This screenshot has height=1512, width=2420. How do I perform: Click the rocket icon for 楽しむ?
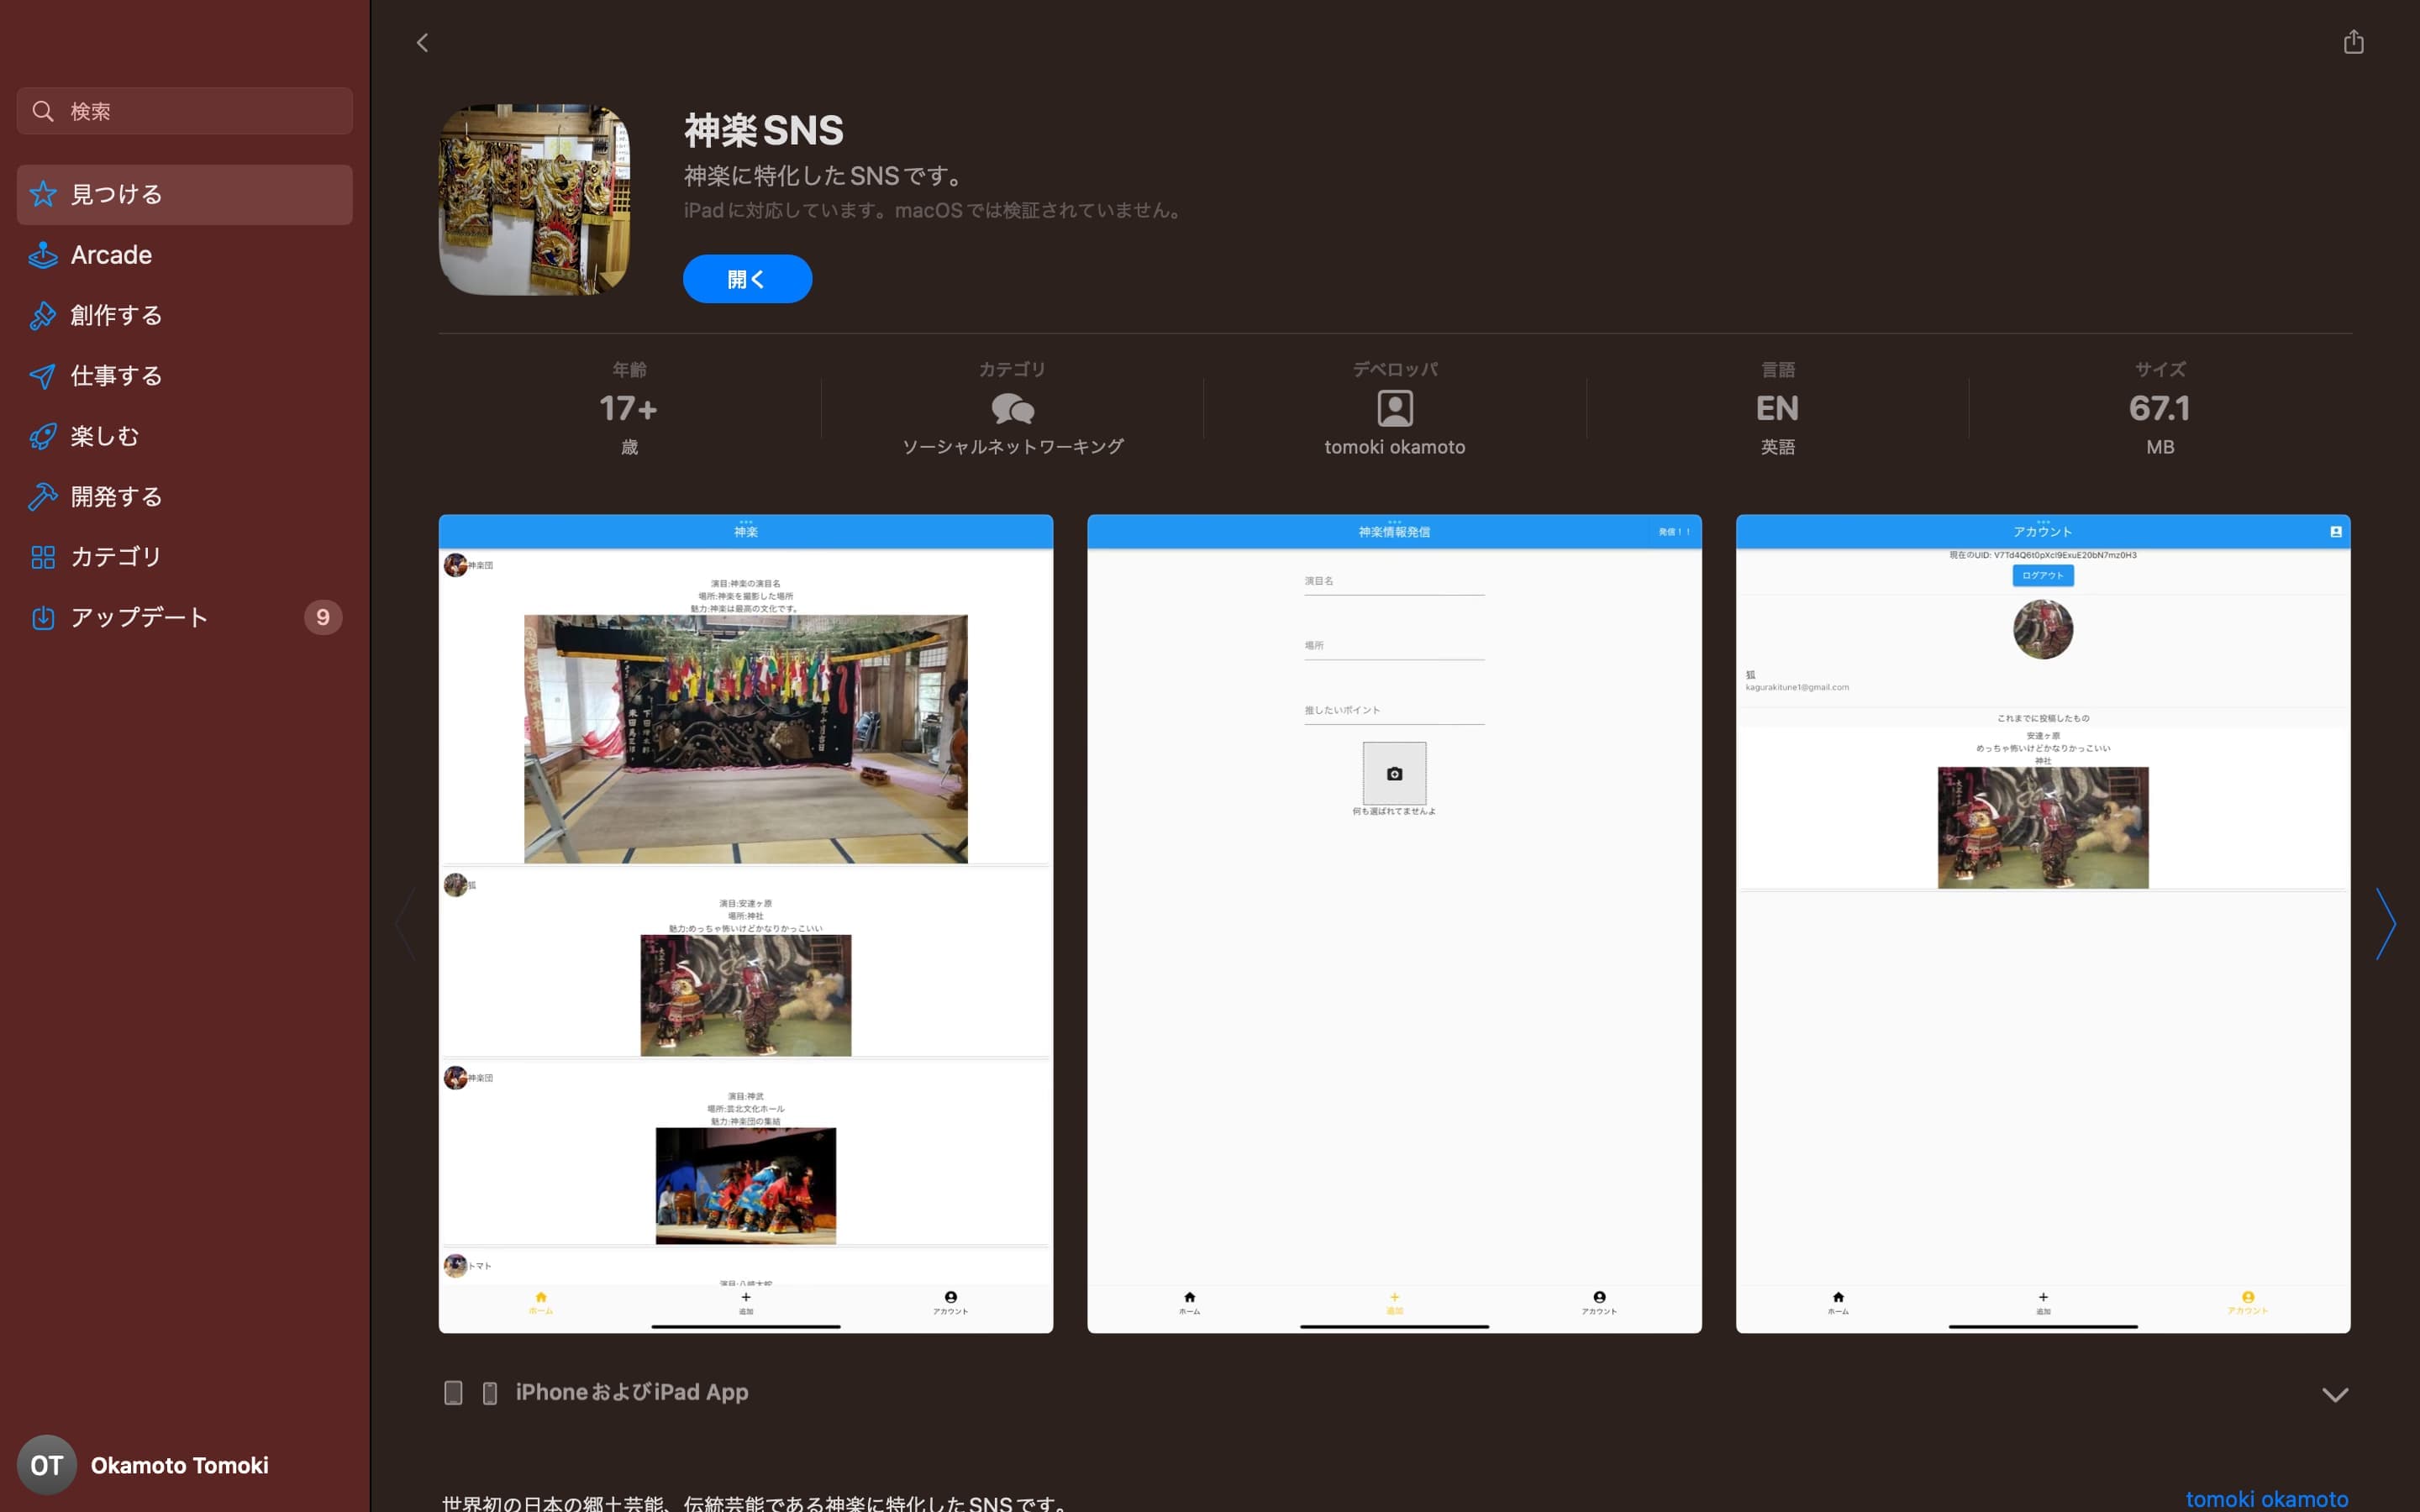click(x=43, y=436)
